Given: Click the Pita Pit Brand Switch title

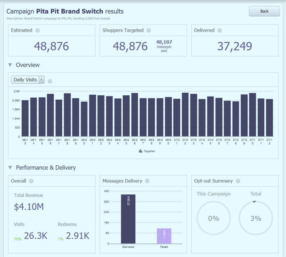Looking at the screenshot, I should tap(69, 11).
